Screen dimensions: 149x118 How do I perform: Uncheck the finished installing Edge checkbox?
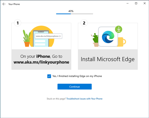coord(49,76)
